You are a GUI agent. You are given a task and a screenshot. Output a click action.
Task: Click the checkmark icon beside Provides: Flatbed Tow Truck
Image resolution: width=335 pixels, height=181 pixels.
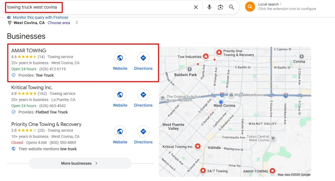(x=13, y=112)
